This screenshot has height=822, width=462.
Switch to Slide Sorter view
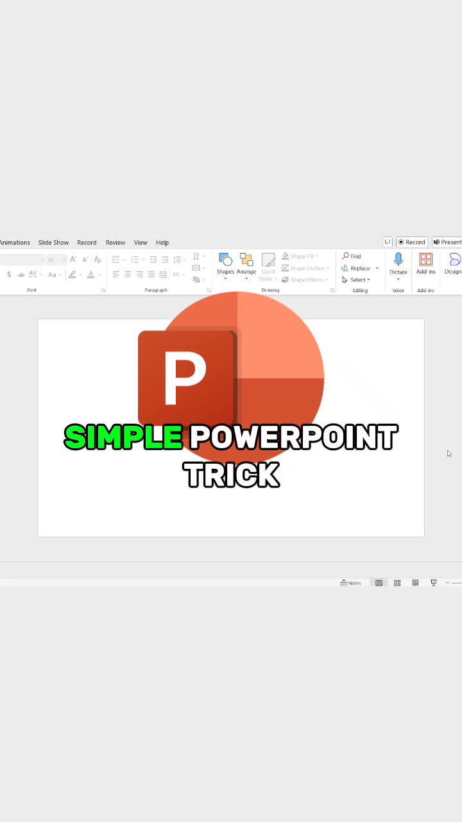pos(397,583)
